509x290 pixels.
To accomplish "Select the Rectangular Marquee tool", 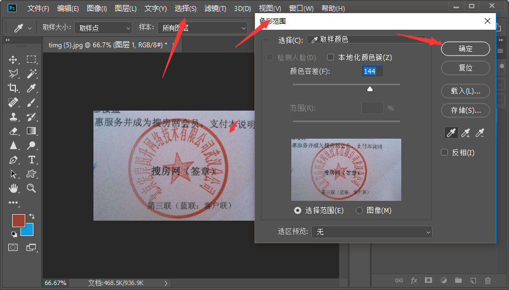I will pyautogui.click(x=31, y=59).
